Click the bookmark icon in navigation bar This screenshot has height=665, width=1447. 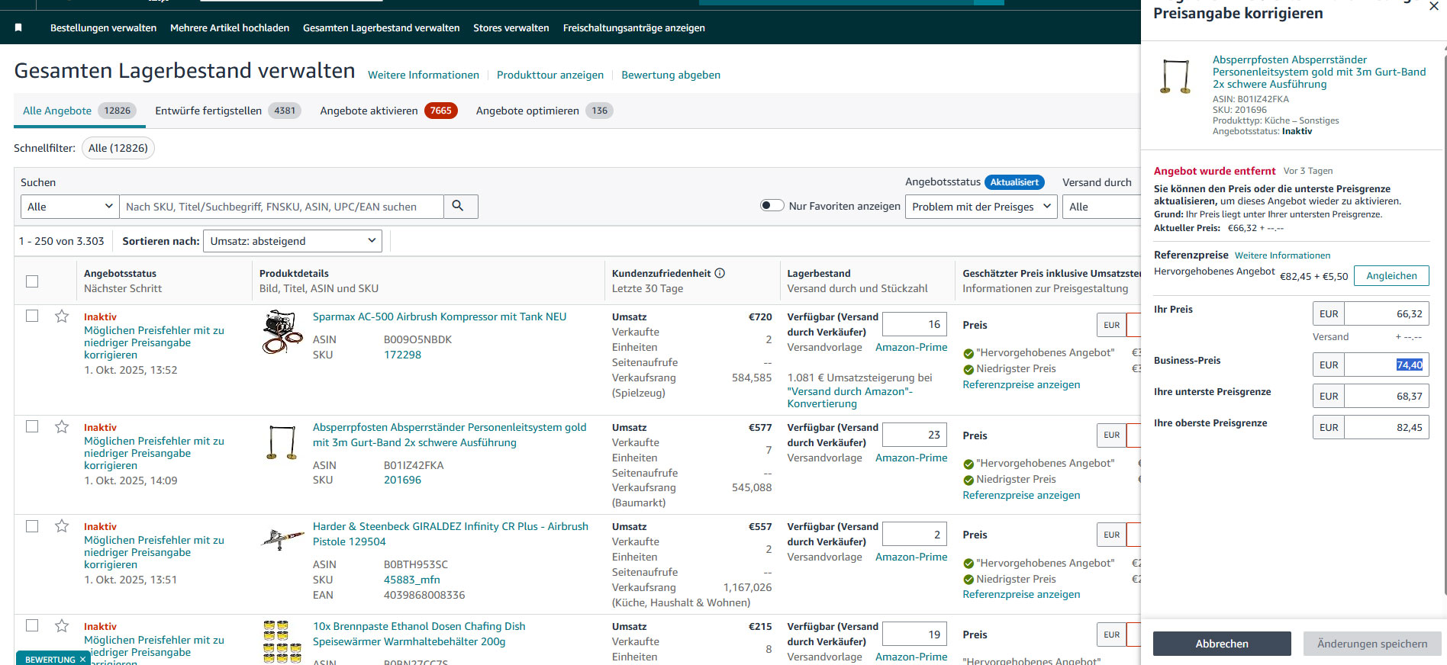(x=18, y=27)
